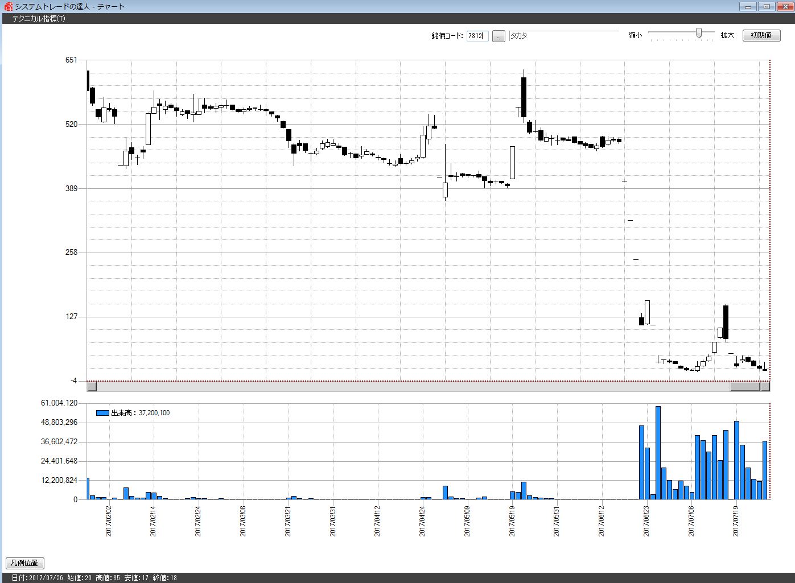This screenshot has width=795, height=583.
Task: Click the price axis label 127
Action: (x=71, y=317)
